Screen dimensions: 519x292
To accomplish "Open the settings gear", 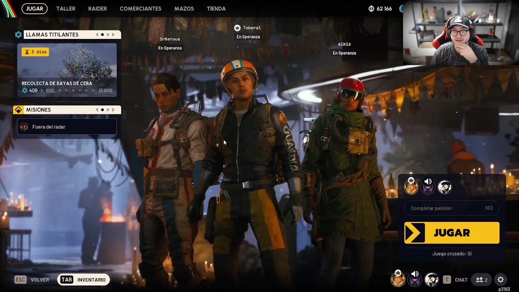I will [501, 279].
